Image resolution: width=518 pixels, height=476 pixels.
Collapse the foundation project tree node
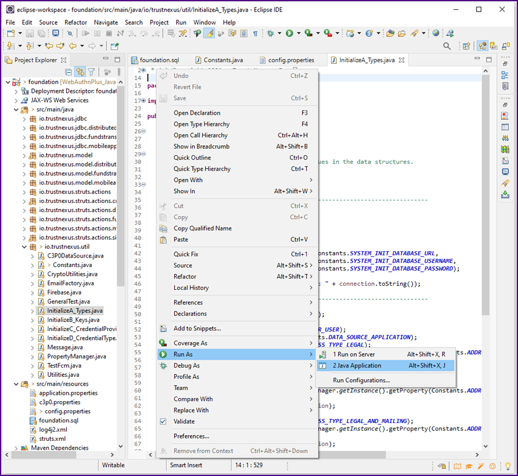pos(8,82)
